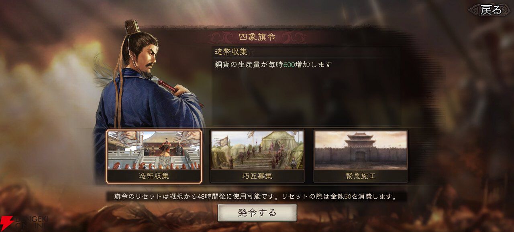
Task: Click the 戻る back button
Action: click(490, 10)
